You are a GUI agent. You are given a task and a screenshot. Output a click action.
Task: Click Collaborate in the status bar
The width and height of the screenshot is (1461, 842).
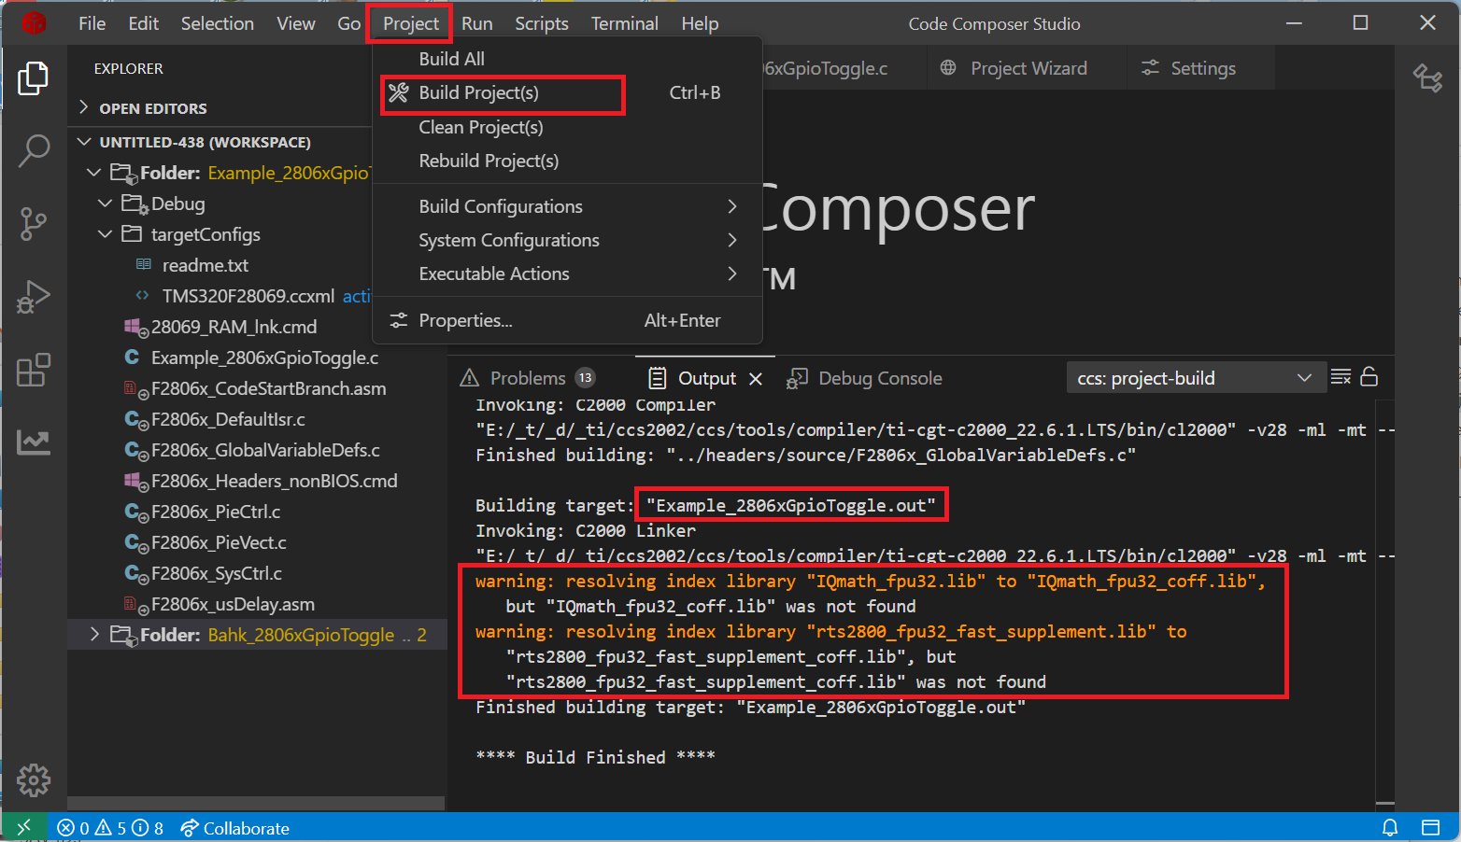tap(235, 828)
